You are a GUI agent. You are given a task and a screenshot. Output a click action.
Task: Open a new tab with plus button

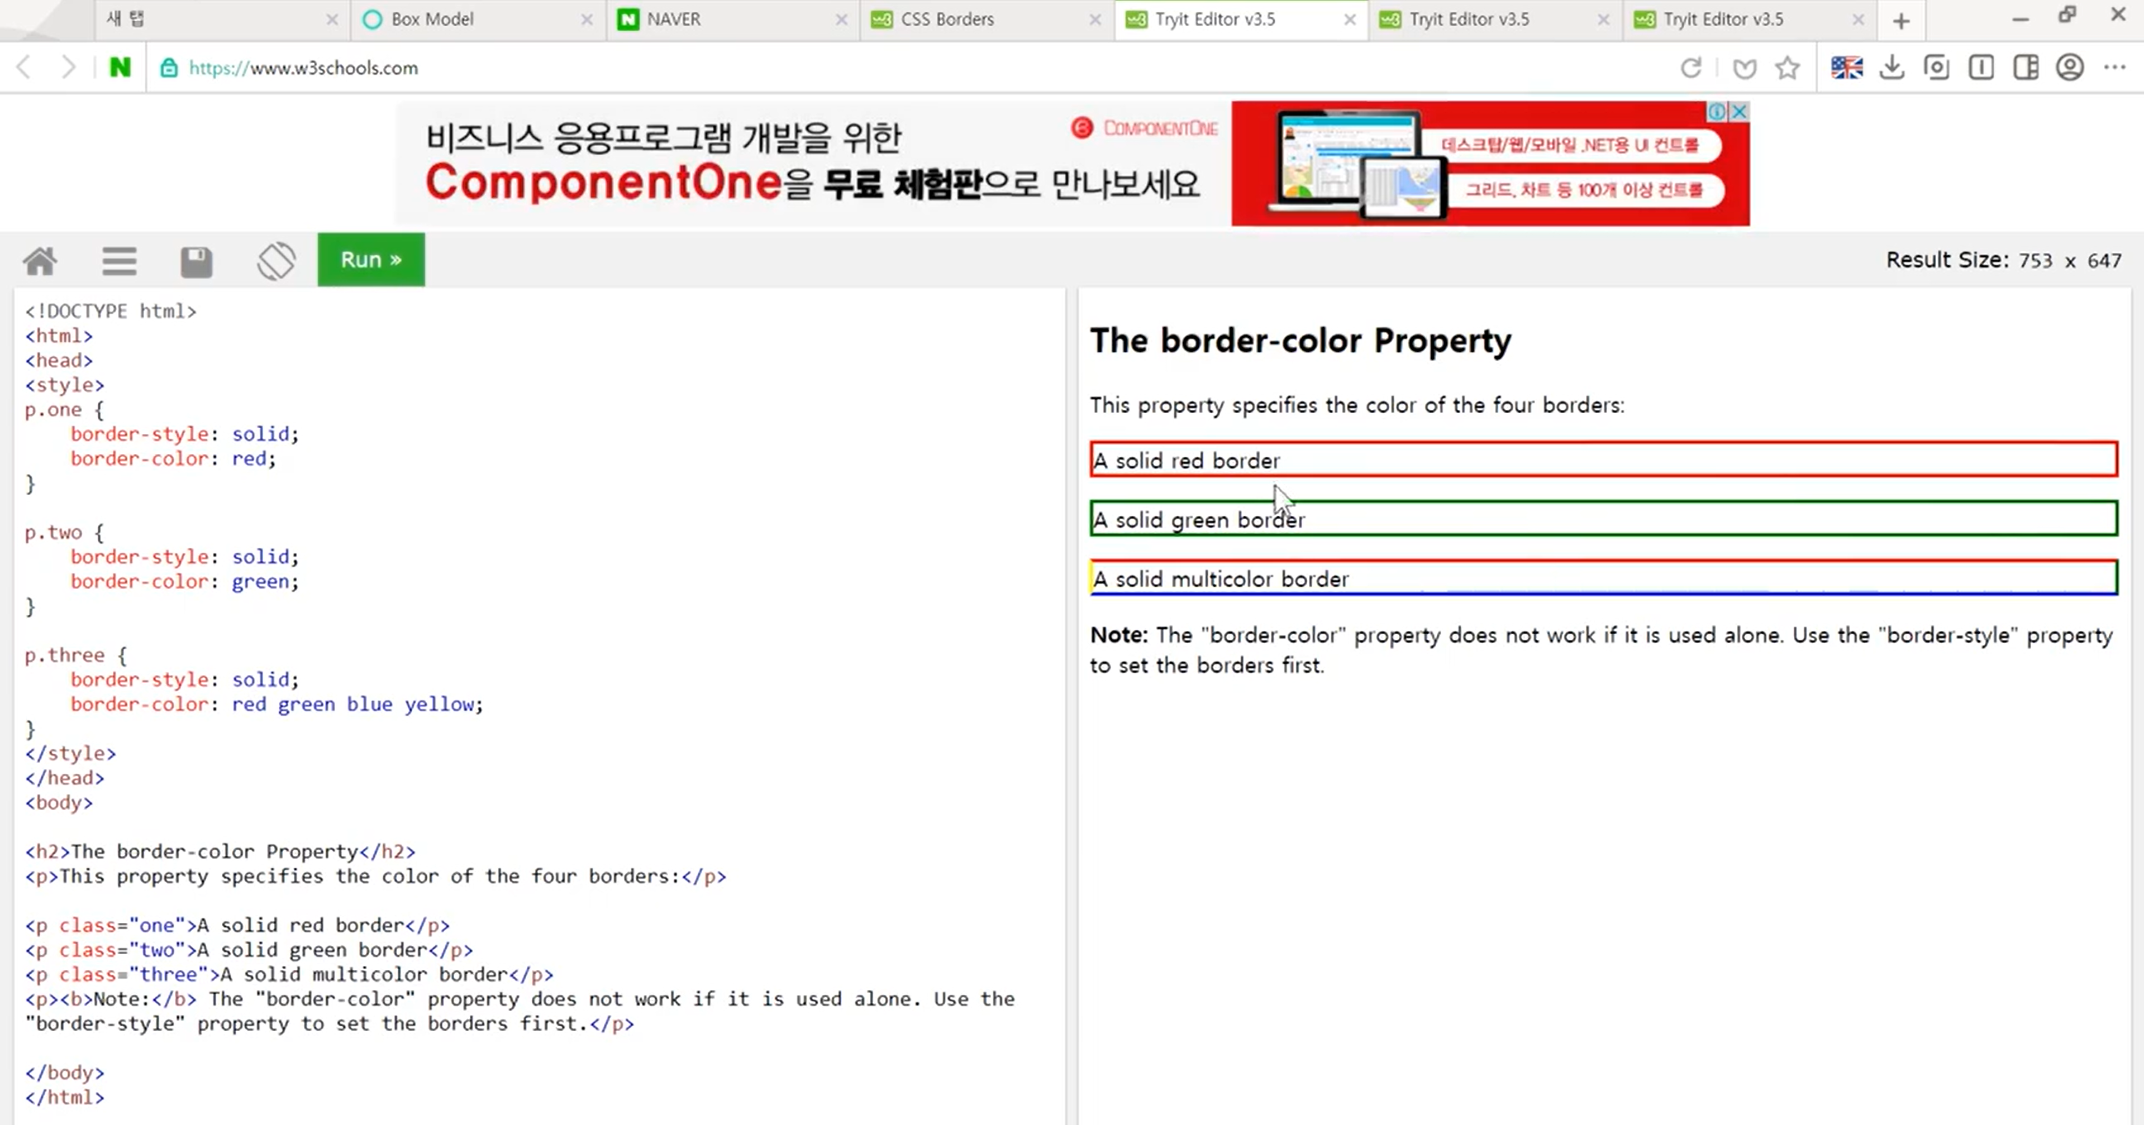pyautogui.click(x=1901, y=21)
